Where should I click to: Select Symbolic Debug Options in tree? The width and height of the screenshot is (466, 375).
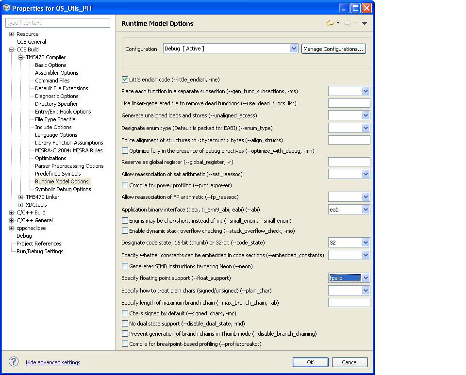(63, 189)
